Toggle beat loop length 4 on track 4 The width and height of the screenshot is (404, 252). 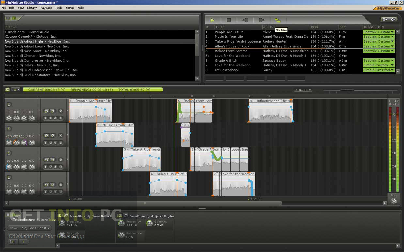coord(56,191)
